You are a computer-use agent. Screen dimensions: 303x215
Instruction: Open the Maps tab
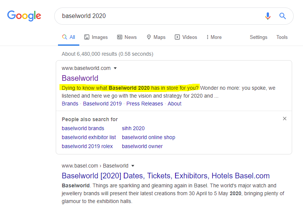pos(156,37)
